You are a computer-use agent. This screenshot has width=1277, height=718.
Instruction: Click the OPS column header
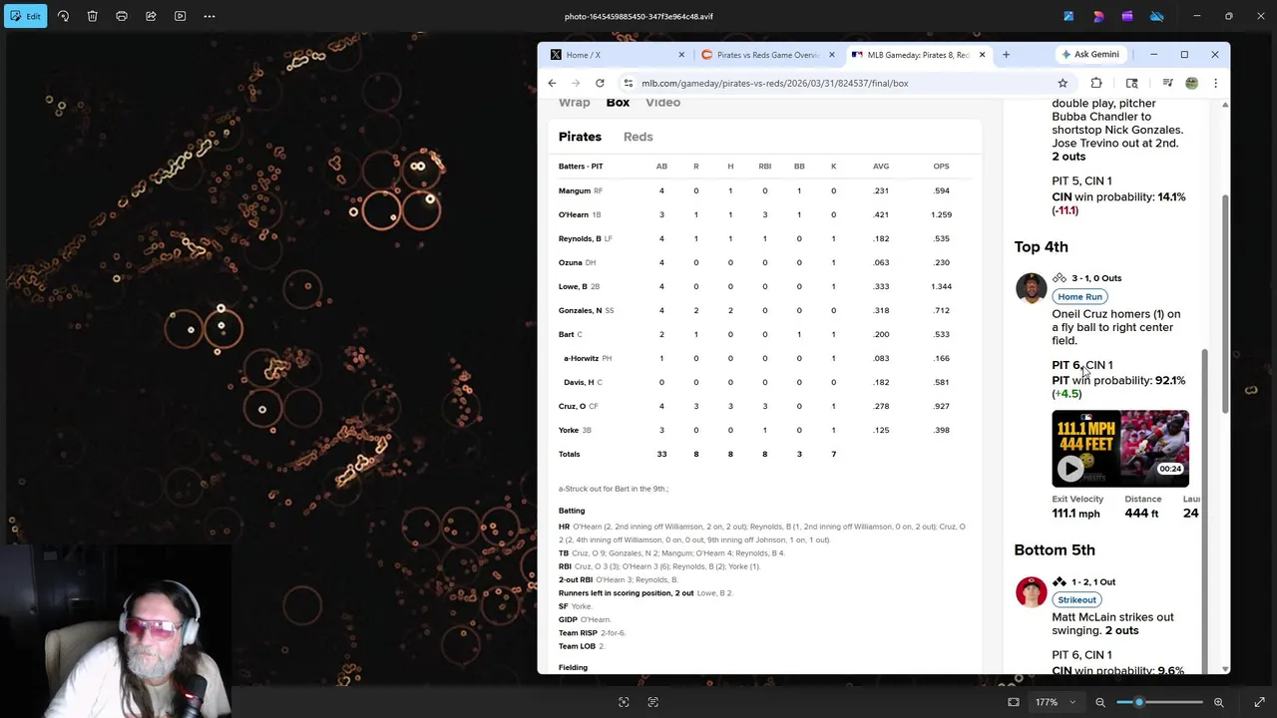pyautogui.click(x=941, y=167)
